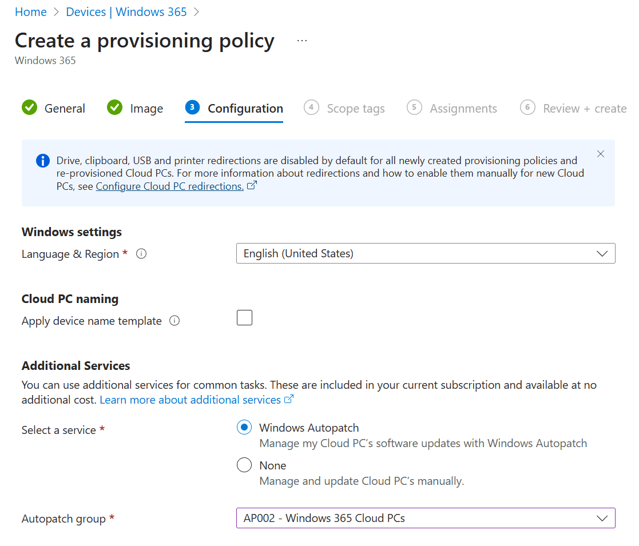
Task: Click the blue info banner icon
Action: coord(42,161)
